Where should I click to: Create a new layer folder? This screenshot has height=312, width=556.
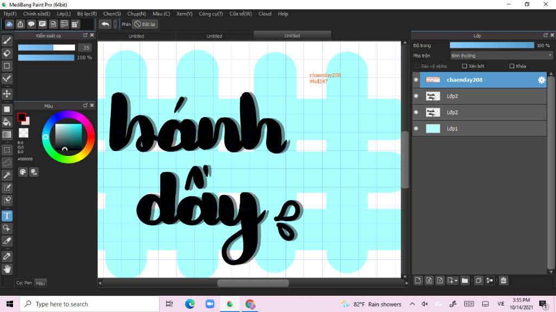coord(465,281)
